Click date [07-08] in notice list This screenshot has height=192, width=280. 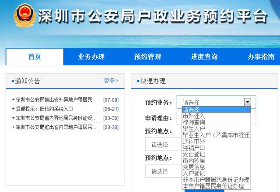[111, 100]
